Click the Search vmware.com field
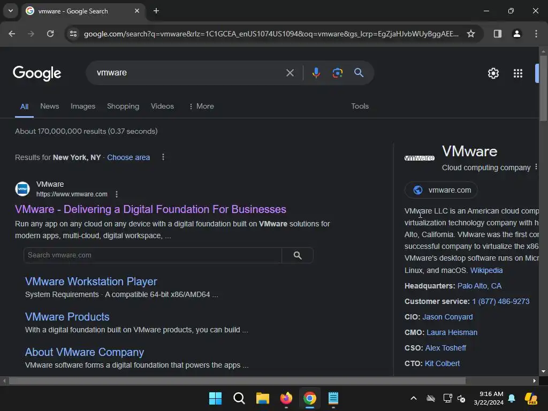 click(153, 255)
